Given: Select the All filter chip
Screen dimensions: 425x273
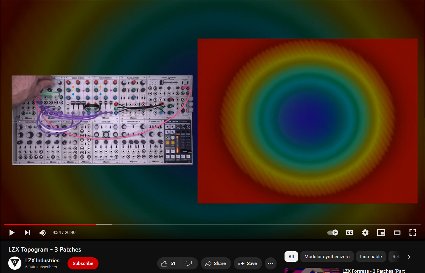Looking at the screenshot, I should [291, 257].
